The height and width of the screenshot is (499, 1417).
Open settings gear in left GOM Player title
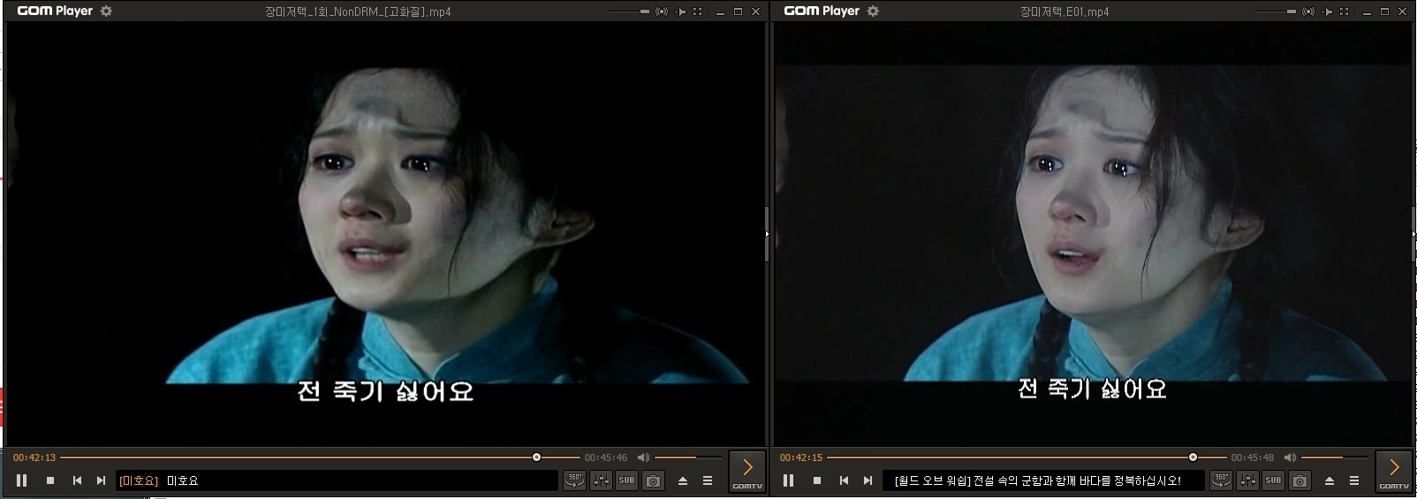click(106, 11)
